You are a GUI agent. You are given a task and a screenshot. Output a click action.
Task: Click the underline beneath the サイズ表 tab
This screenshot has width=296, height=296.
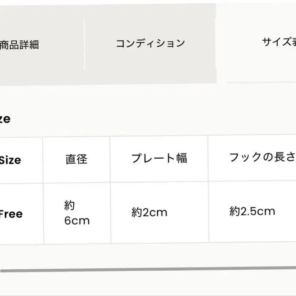tap(261, 82)
